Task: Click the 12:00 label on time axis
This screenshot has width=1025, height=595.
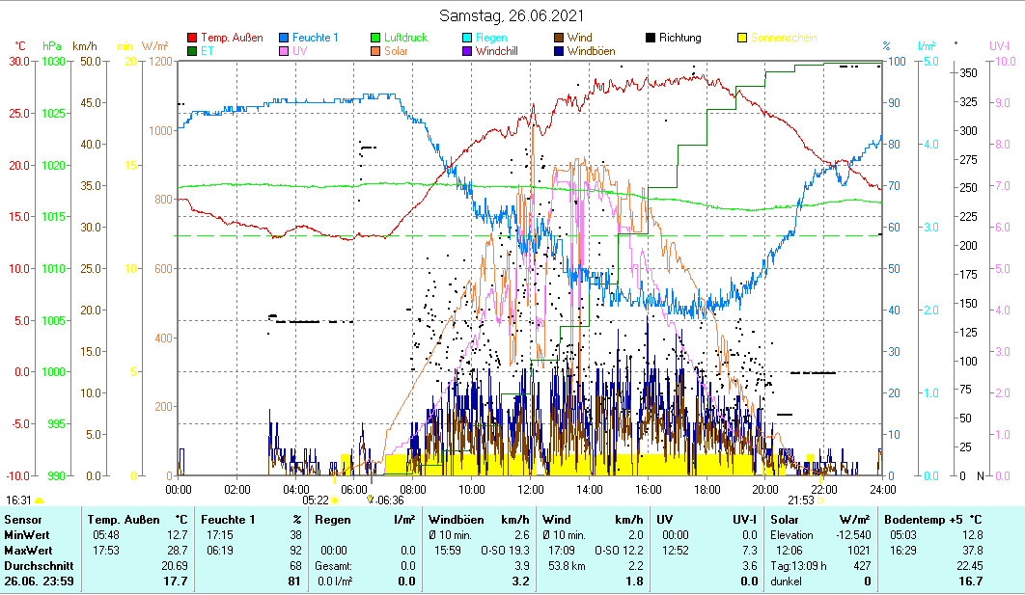Action: pos(530,489)
